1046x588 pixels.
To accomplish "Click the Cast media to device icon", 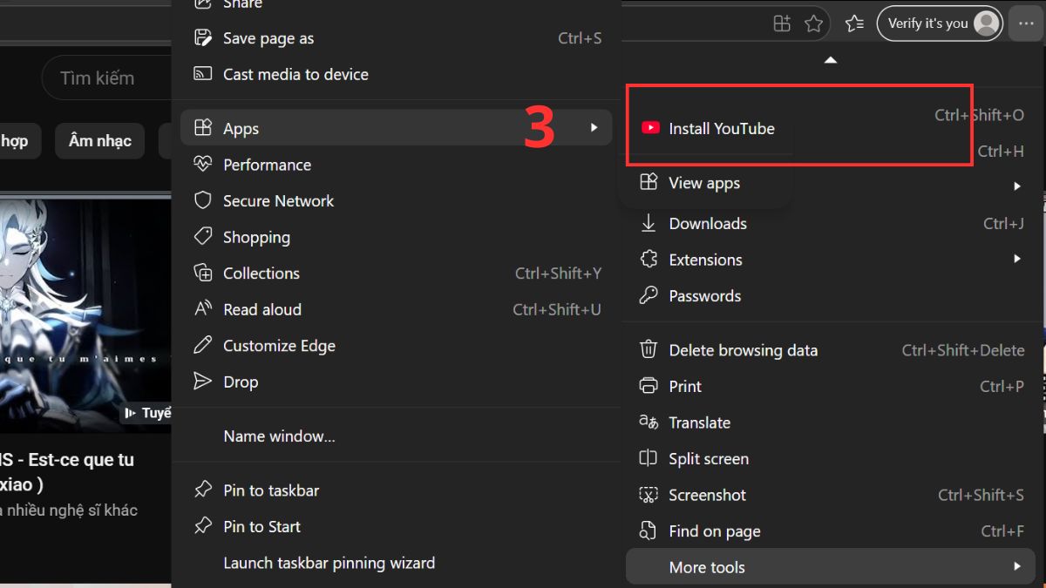I will (202, 74).
